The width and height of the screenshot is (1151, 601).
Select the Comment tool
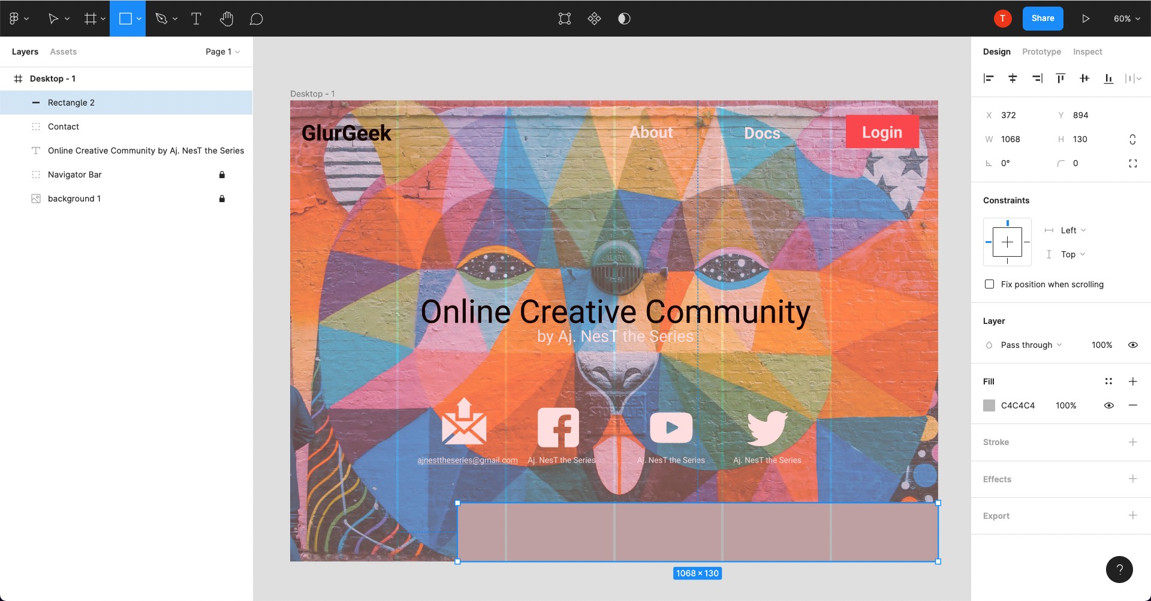tap(256, 19)
